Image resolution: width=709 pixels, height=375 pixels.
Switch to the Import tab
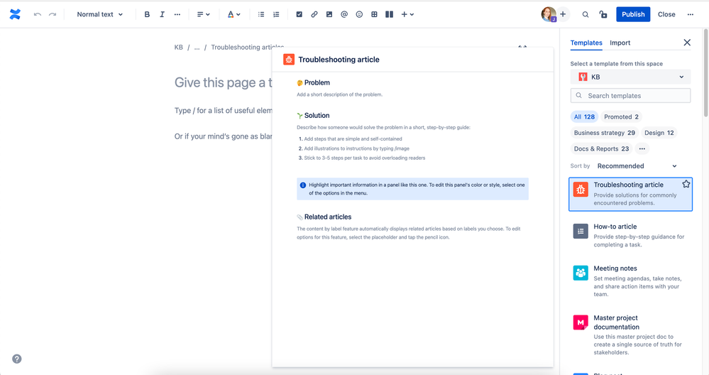[x=620, y=43]
